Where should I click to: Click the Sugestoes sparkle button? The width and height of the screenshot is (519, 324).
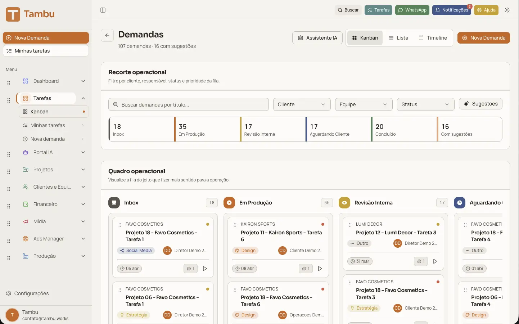pos(480,104)
